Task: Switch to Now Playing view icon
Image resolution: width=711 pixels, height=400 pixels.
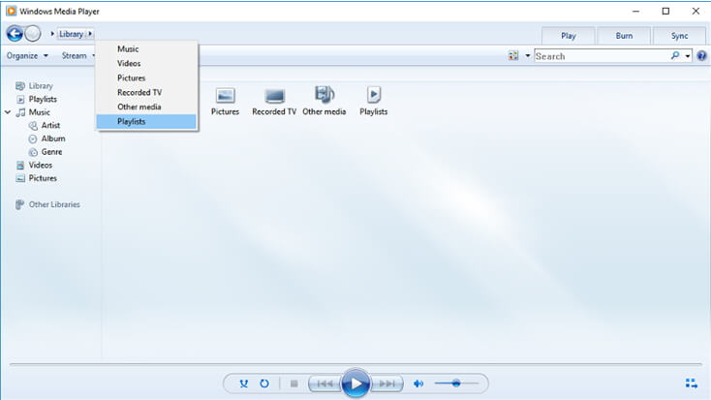Action: coord(691,384)
